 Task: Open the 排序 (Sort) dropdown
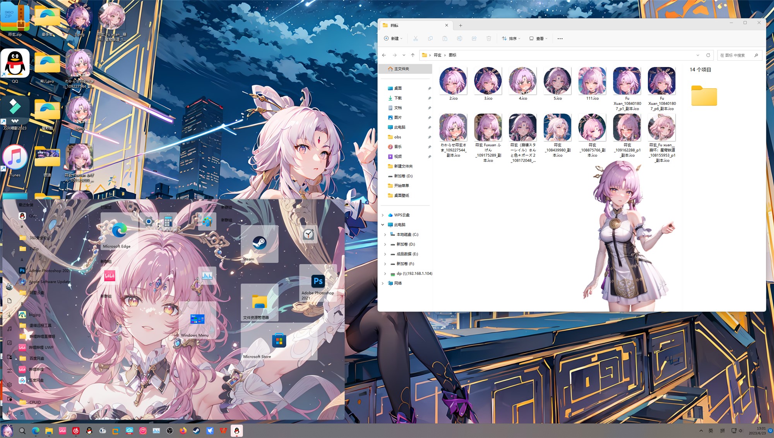tap(511, 39)
